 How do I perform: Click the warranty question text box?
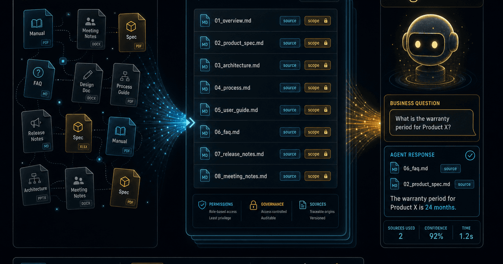click(431, 122)
